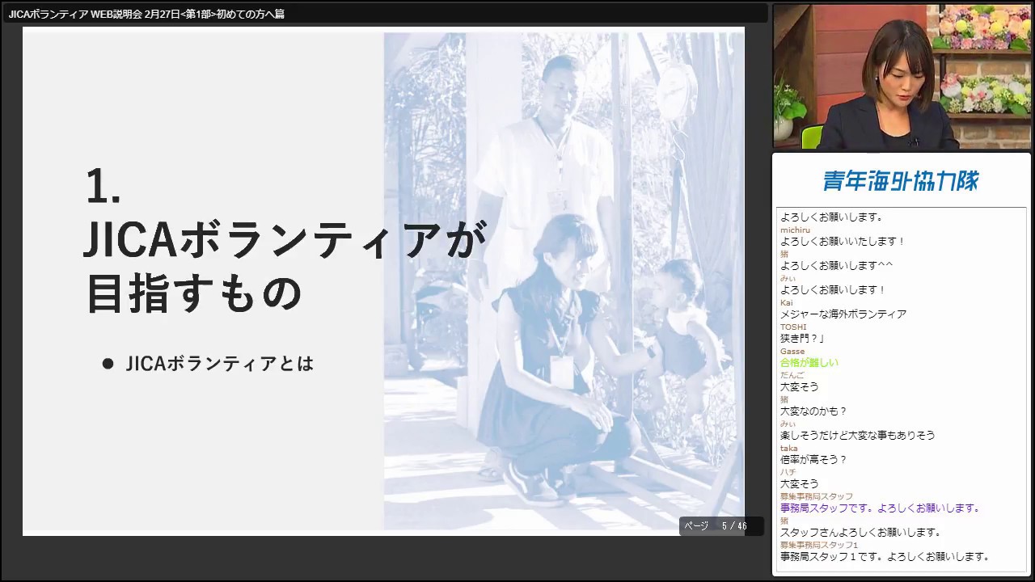Click username Kai in the chat
This screenshot has height=582, width=1035.
click(787, 302)
